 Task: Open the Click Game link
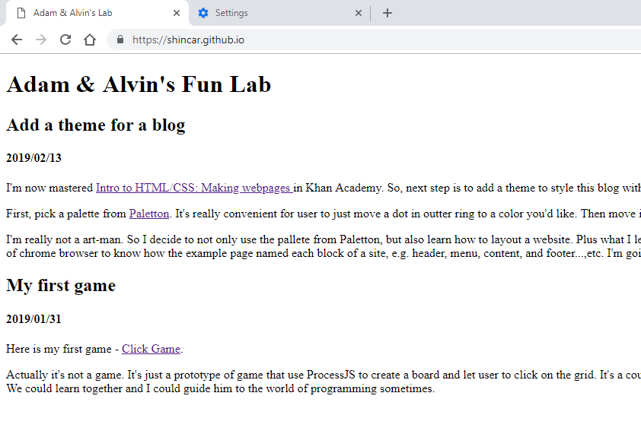pos(151,349)
